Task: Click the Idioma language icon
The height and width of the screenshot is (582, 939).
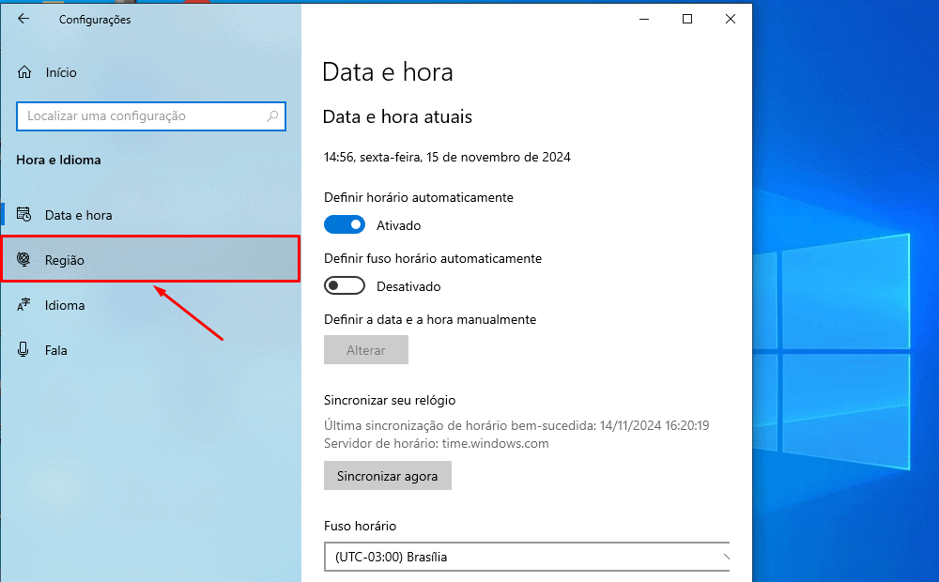Action: click(25, 305)
